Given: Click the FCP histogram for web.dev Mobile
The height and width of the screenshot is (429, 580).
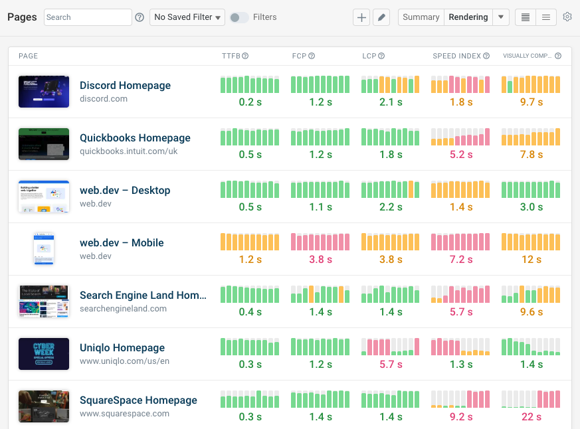Looking at the screenshot, I should tap(320, 241).
